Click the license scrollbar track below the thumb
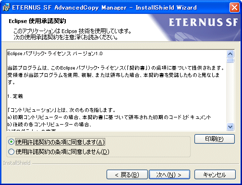 tap(230, 92)
